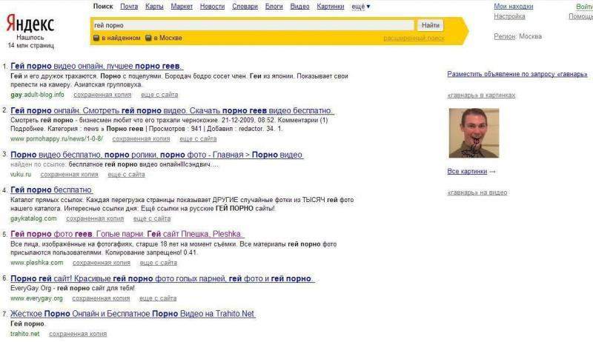The height and width of the screenshot is (342, 593).
Task: Switch to the Видео search
Action: pos(299,7)
